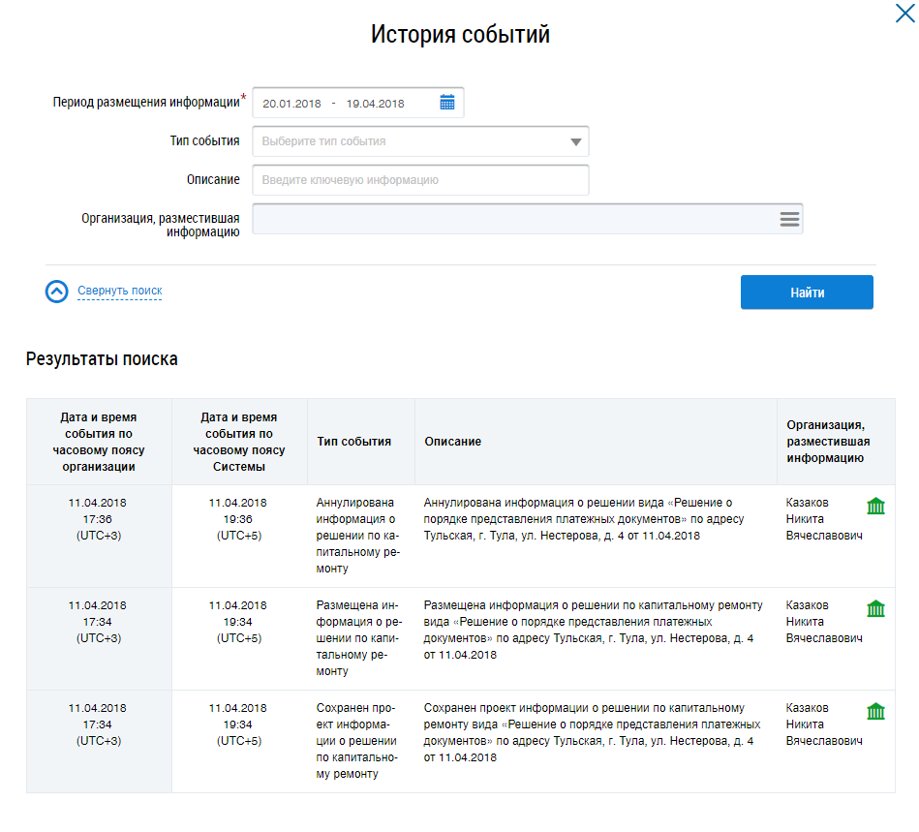The height and width of the screenshot is (832, 919).
Task: Expand the event type dropdown arrow
Action: click(576, 142)
